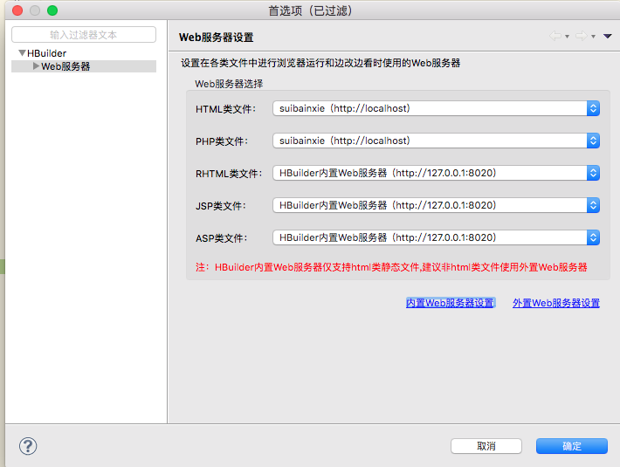
Task: Confirm with the 确定 button
Action: click(572, 446)
